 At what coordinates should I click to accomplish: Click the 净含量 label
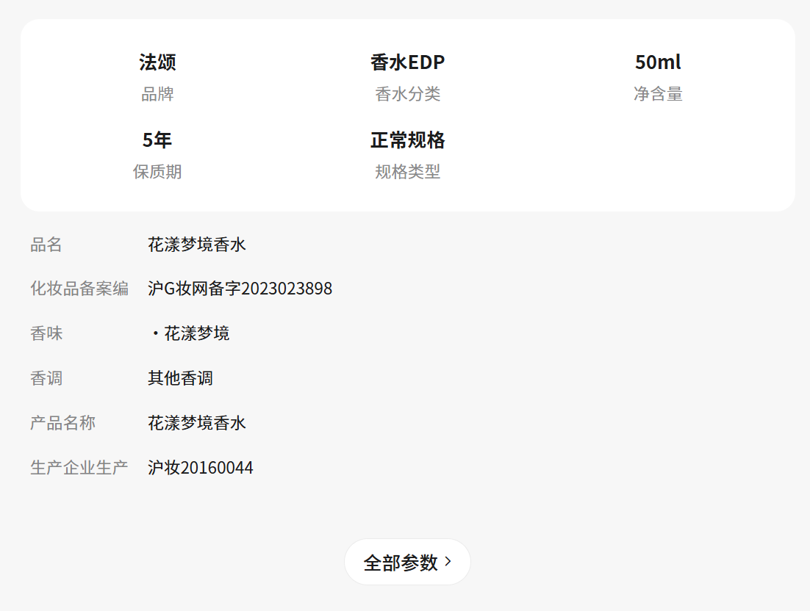click(x=658, y=94)
